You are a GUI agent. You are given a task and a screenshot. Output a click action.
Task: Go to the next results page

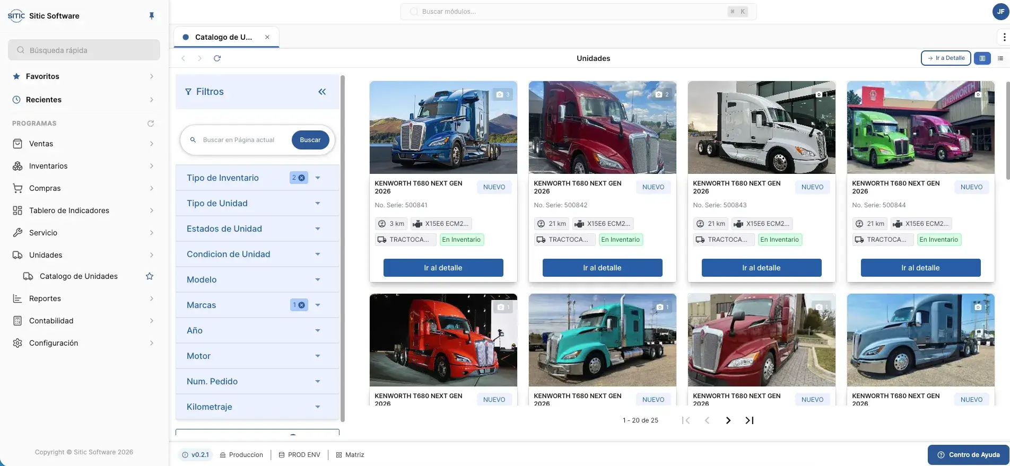[x=728, y=420]
